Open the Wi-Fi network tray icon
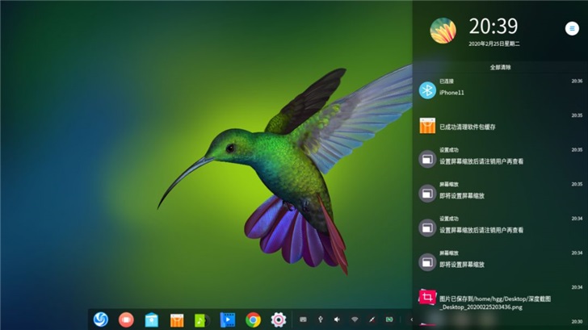Screen dimensions: 588x330 355,320
